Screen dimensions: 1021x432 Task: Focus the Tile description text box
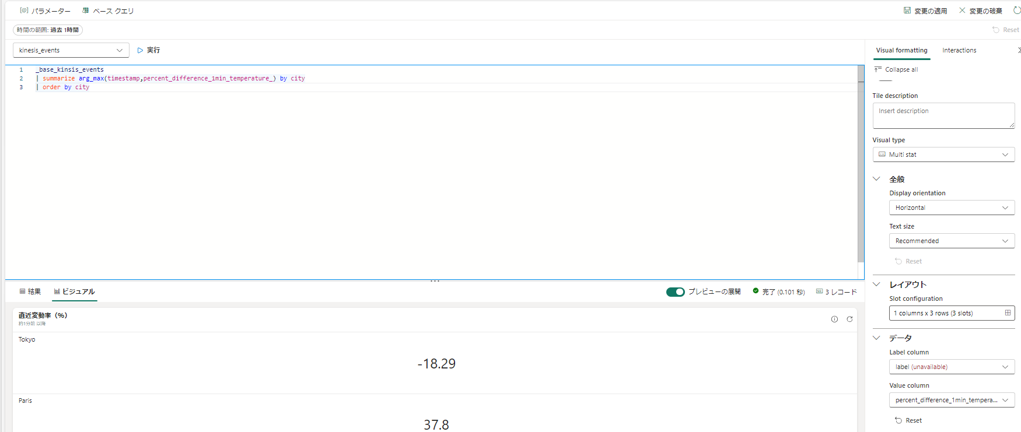[943, 115]
